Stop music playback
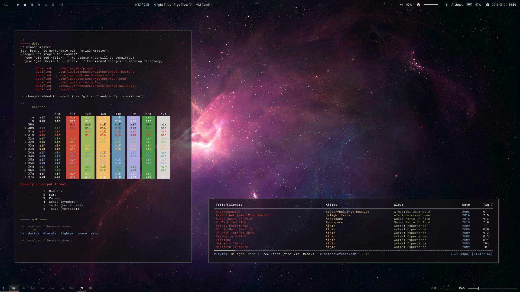The width and height of the screenshot is (520, 292). click(25, 5)
